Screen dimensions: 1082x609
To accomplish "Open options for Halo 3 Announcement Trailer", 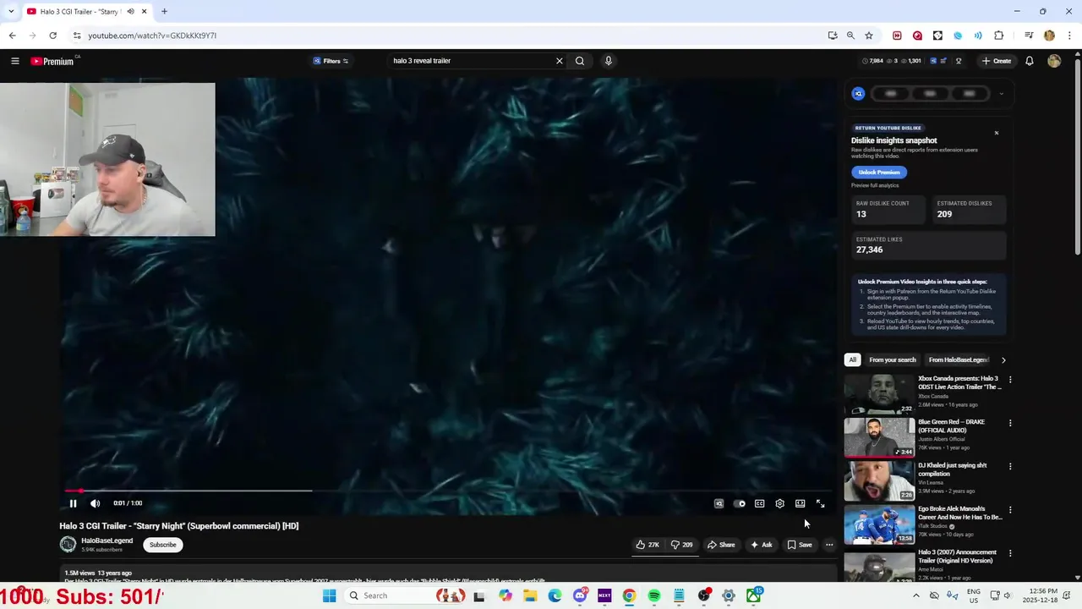I will (x=1009, y=553).
